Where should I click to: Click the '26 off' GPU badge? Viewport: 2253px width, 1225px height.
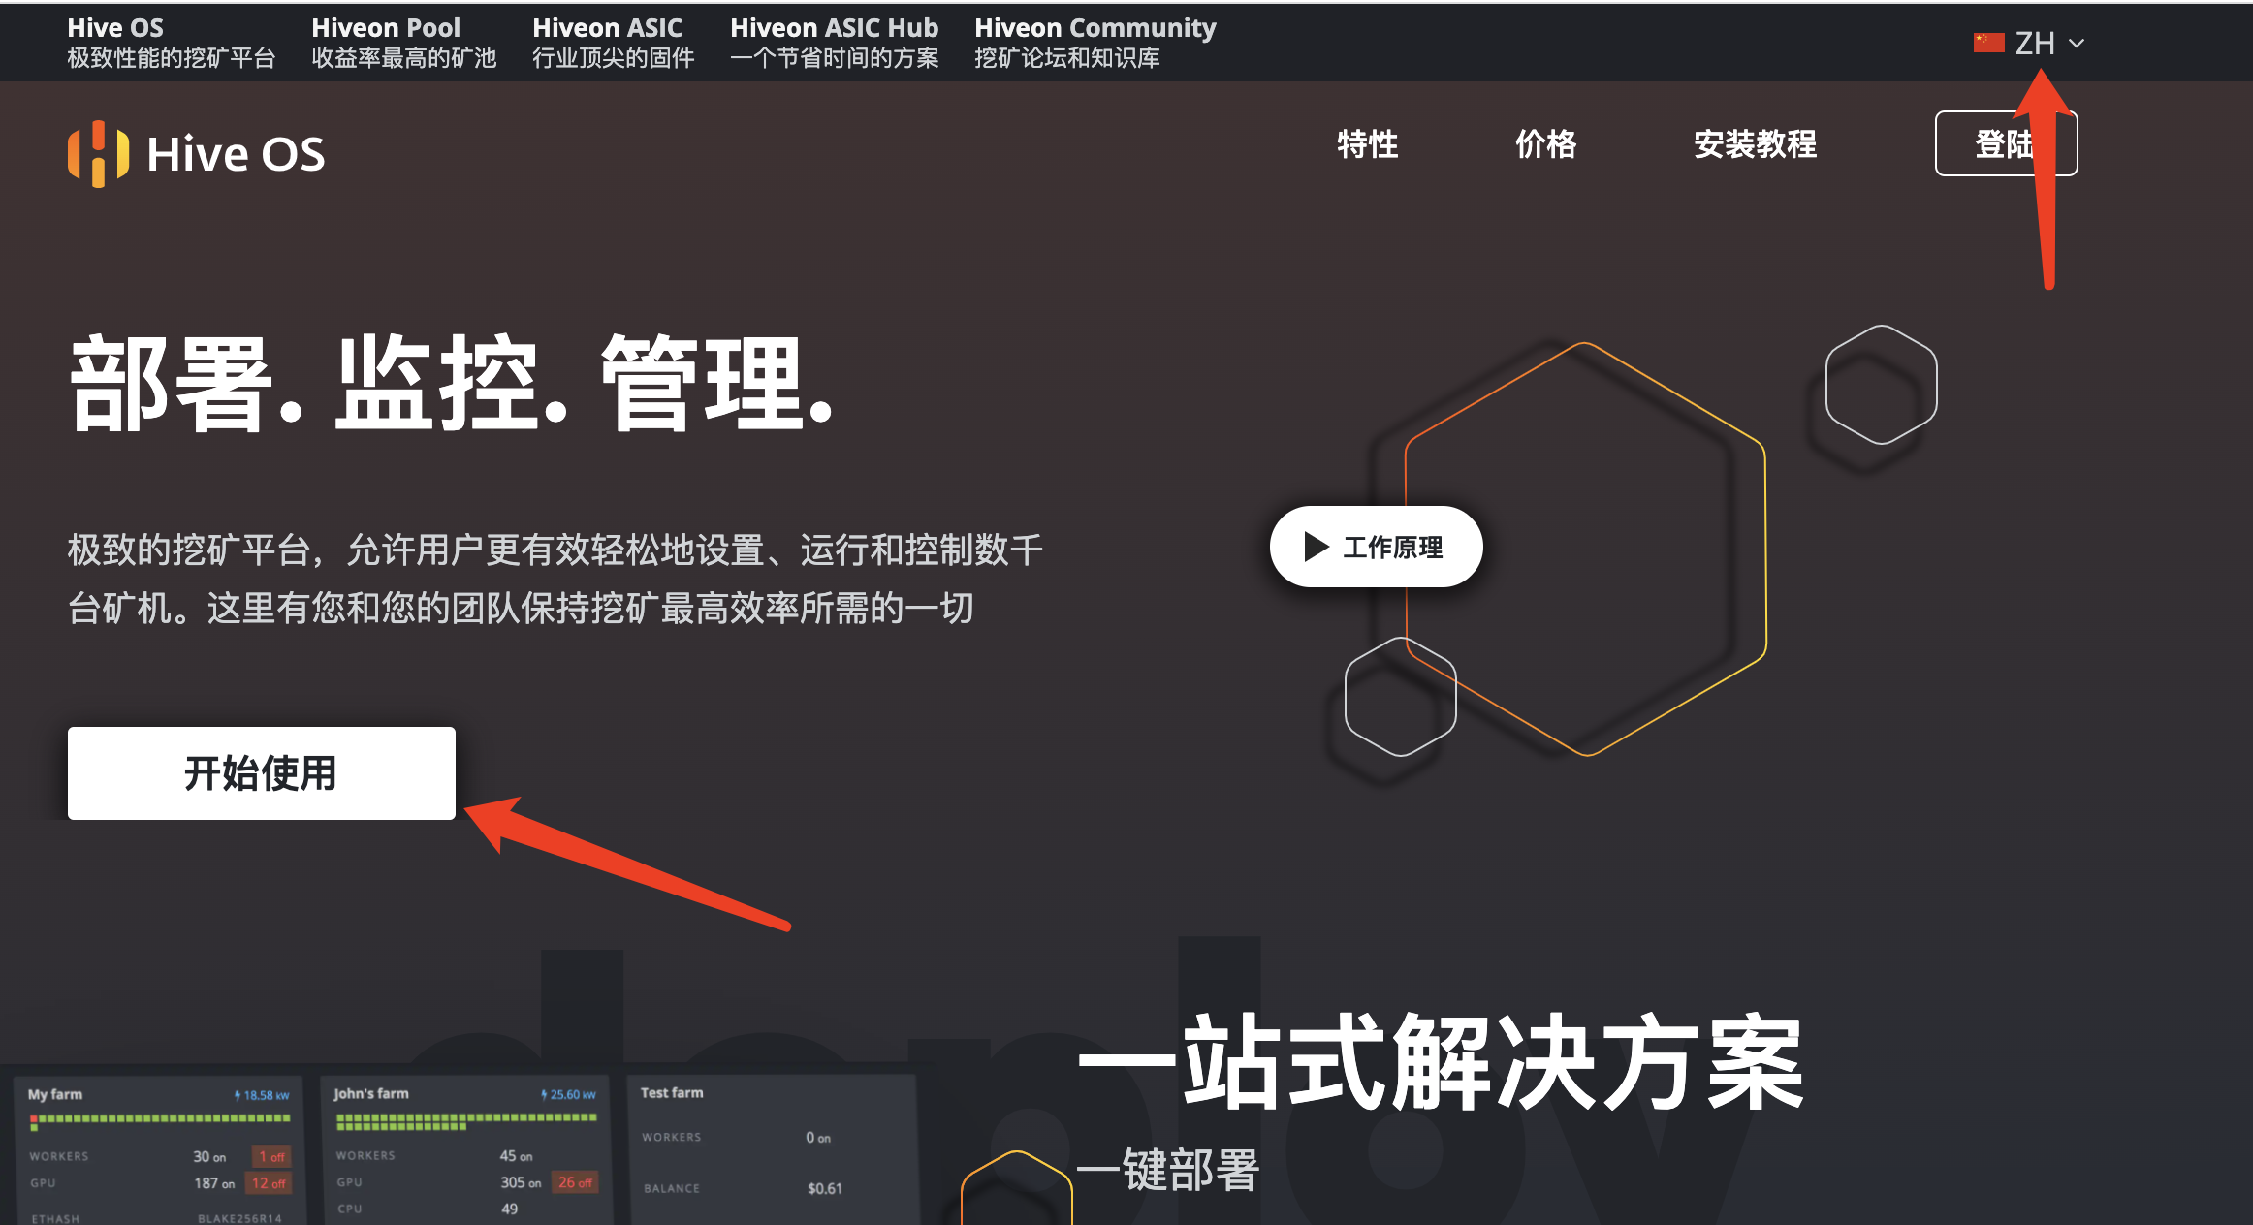point(575,1182)
